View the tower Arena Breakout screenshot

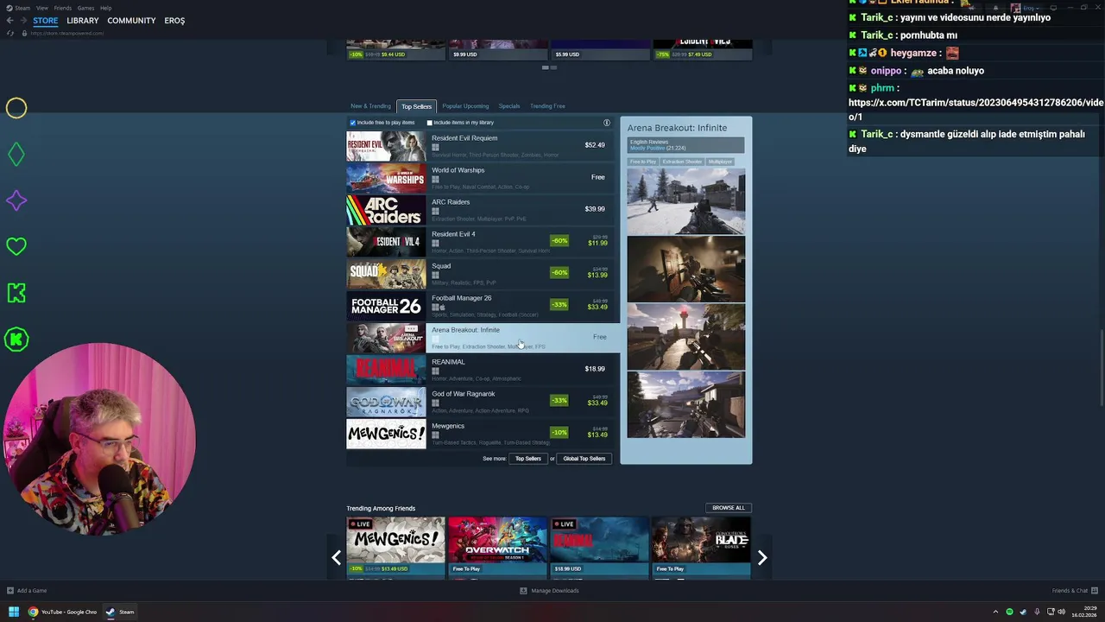click(x=685, y=337)
